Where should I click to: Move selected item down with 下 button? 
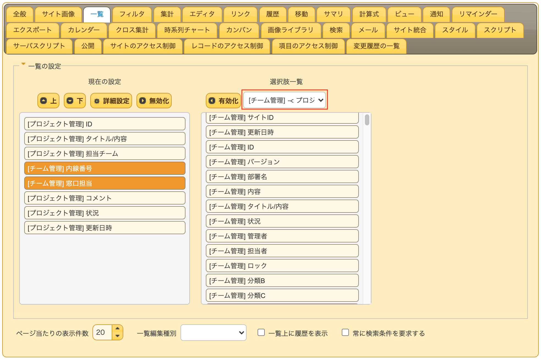pyautogui.click(x=75, y=101)
